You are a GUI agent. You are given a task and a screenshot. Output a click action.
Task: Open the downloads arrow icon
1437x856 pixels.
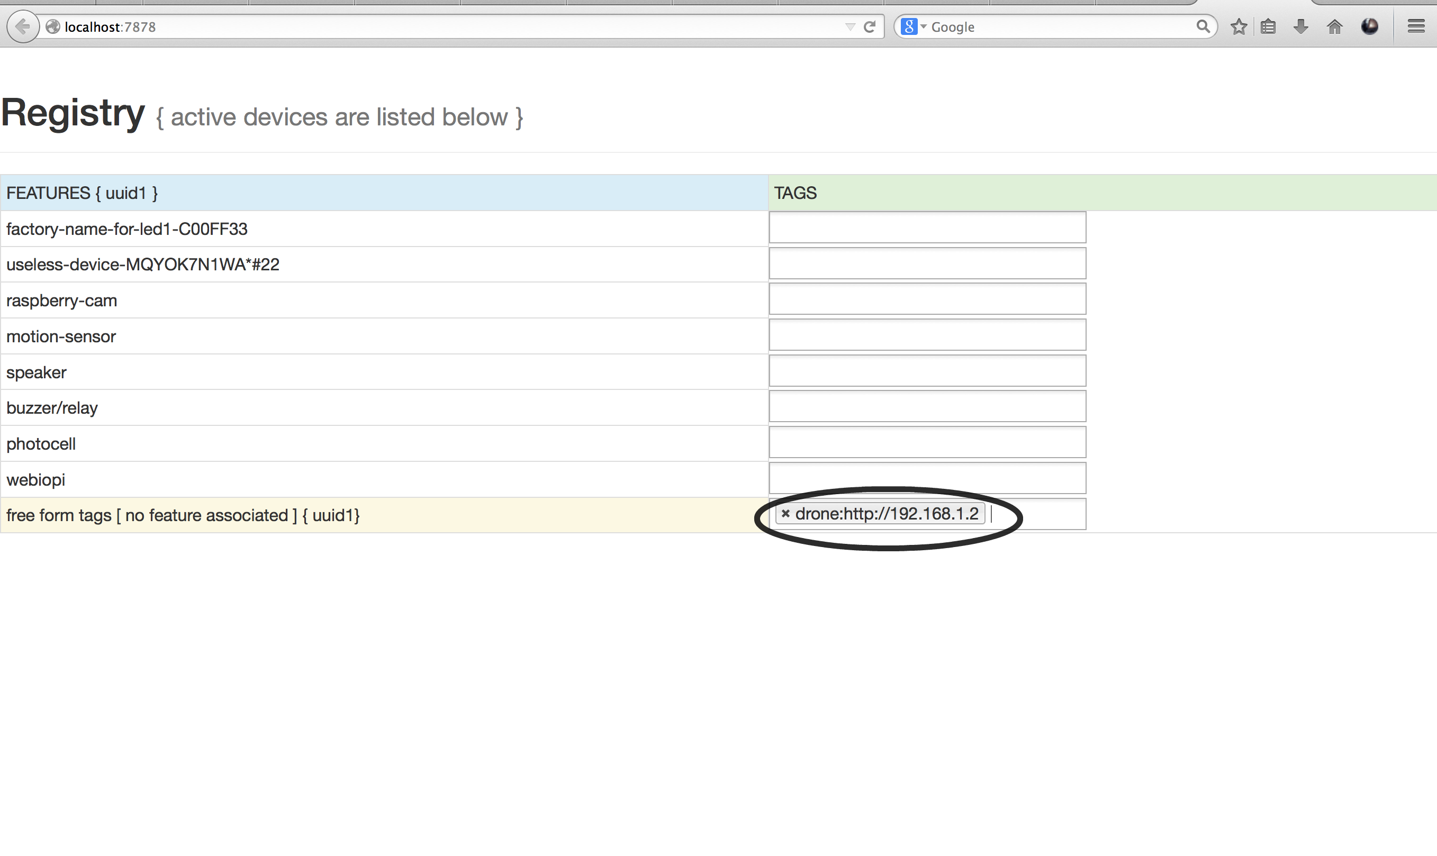pyautogui.click(x=1301, y=26)
